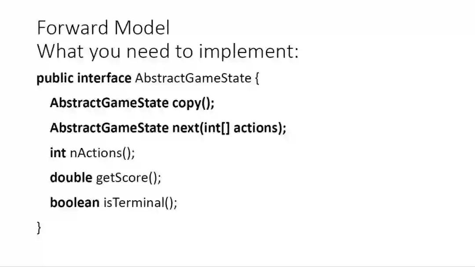Click the "getScore();" method text
The image size is (475, 267).
click(128, 178)
